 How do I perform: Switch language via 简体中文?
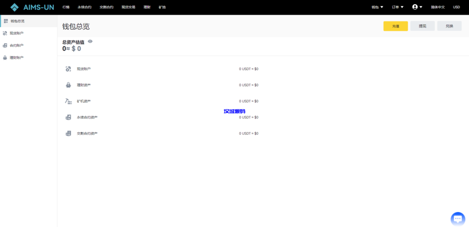pos(437,7)
